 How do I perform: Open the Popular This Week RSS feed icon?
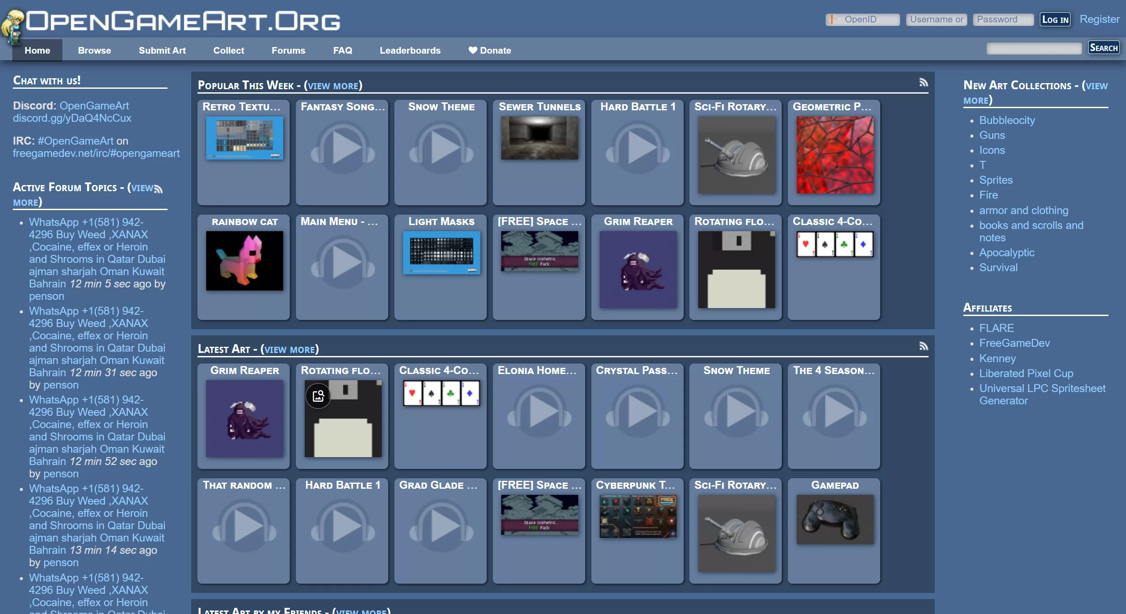click(923, 82)
